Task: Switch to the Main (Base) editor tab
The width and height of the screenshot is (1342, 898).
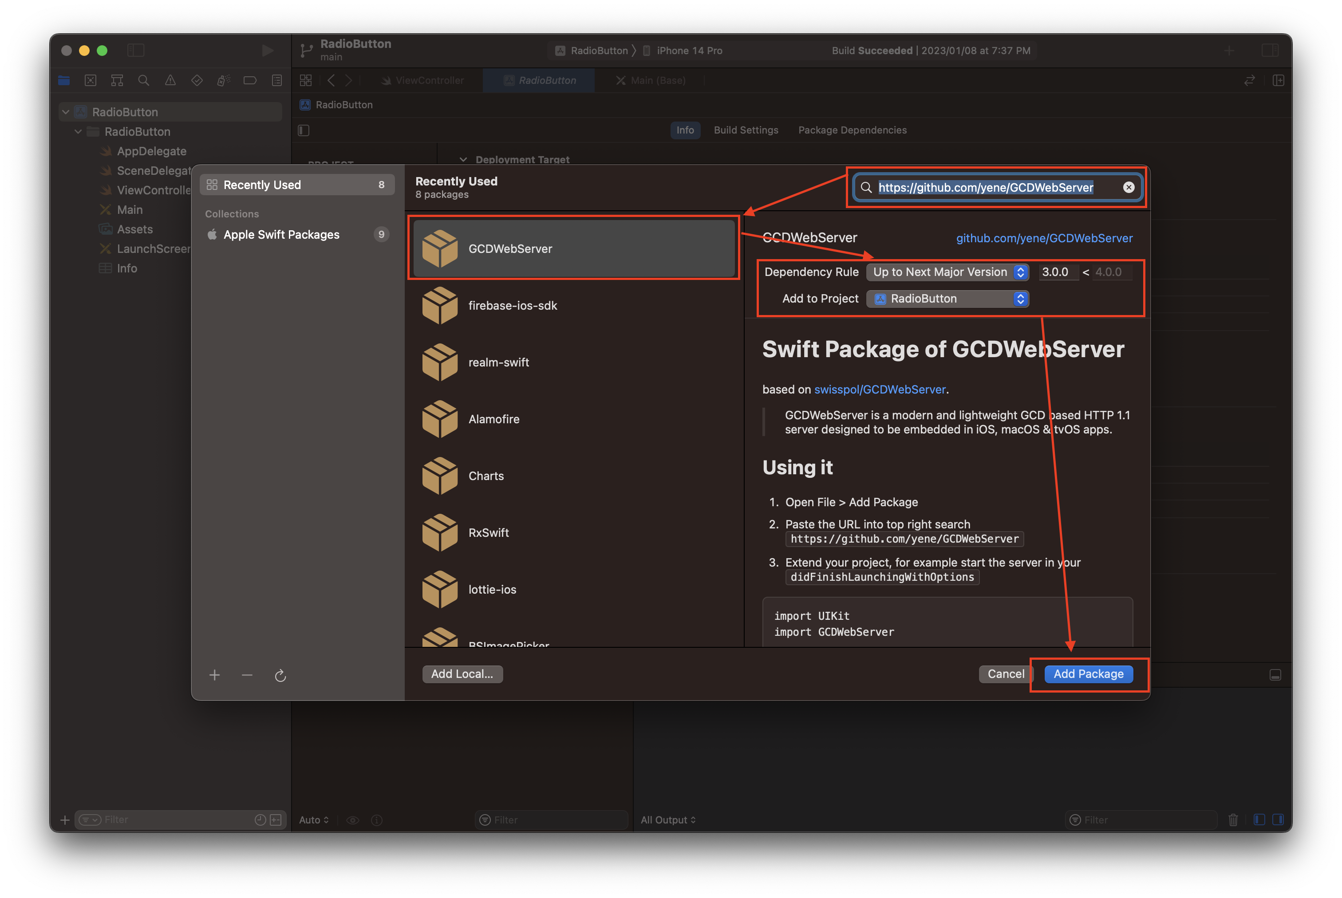Action: 650,80
